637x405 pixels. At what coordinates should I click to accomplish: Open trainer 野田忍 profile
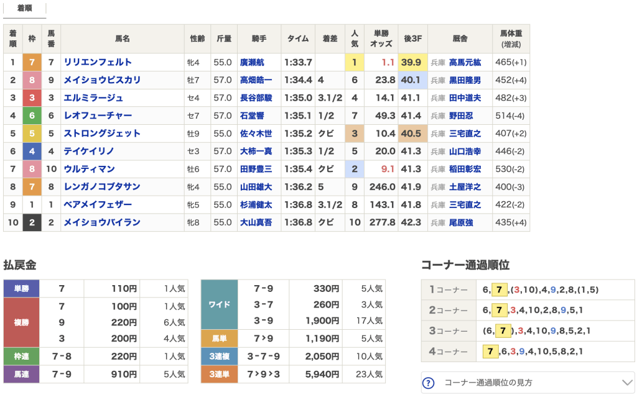pyautogui.click(x=461, y=116)
